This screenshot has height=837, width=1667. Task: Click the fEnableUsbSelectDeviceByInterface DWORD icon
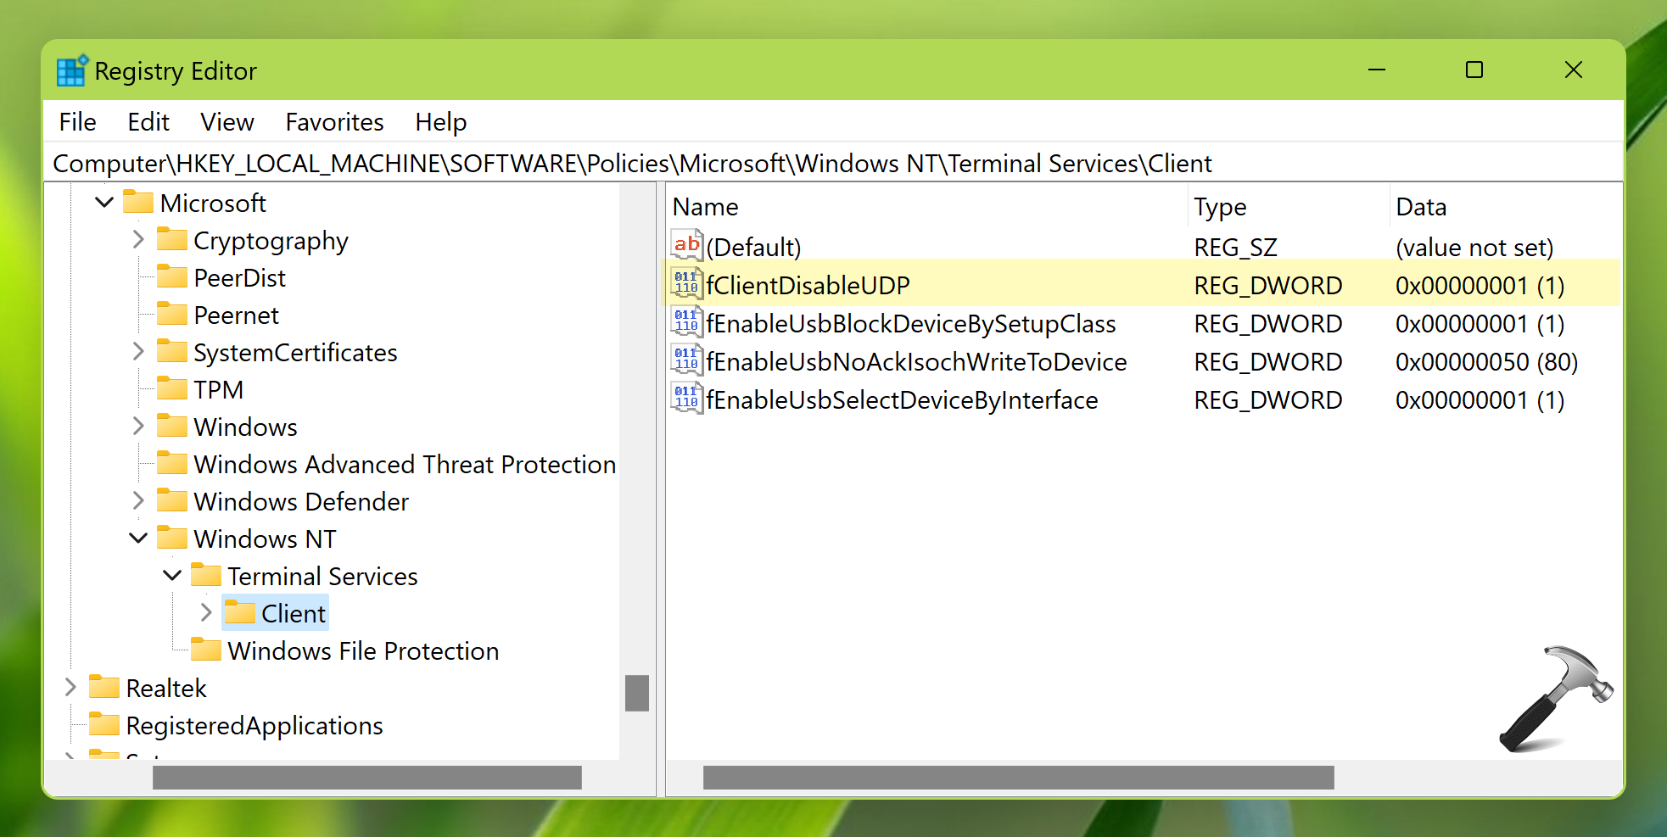point(686,399)
